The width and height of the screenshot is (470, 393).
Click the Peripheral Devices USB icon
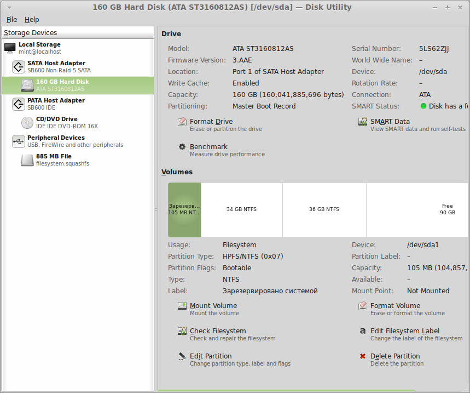point(18,141)
